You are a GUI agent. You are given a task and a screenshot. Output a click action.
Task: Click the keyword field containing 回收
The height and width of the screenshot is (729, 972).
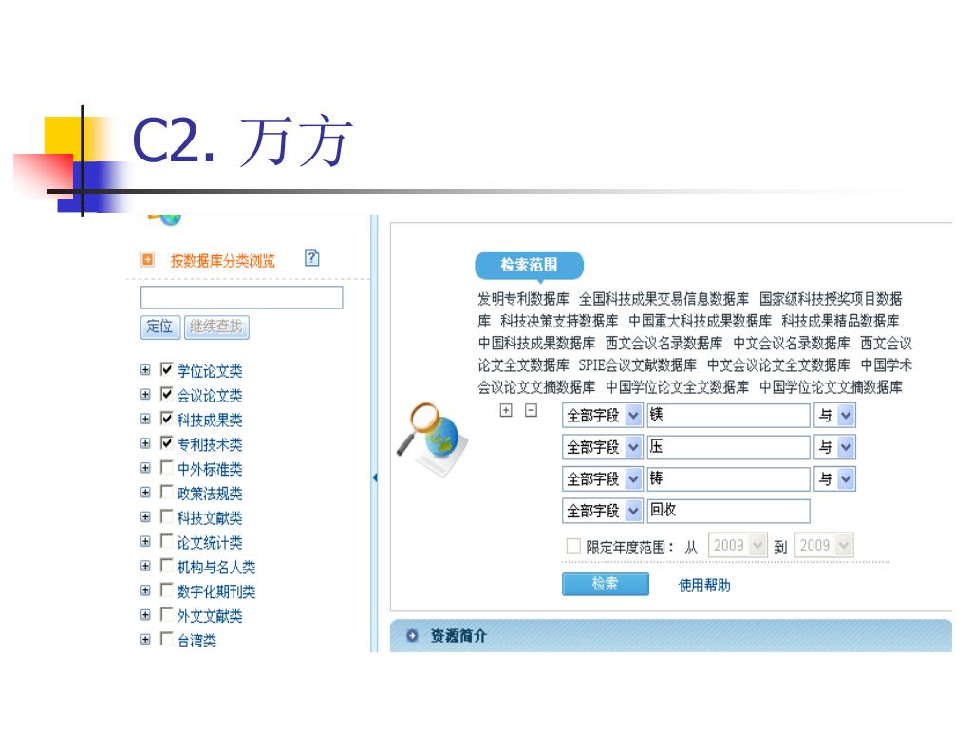pyautogui.click(x=728, y=511)
